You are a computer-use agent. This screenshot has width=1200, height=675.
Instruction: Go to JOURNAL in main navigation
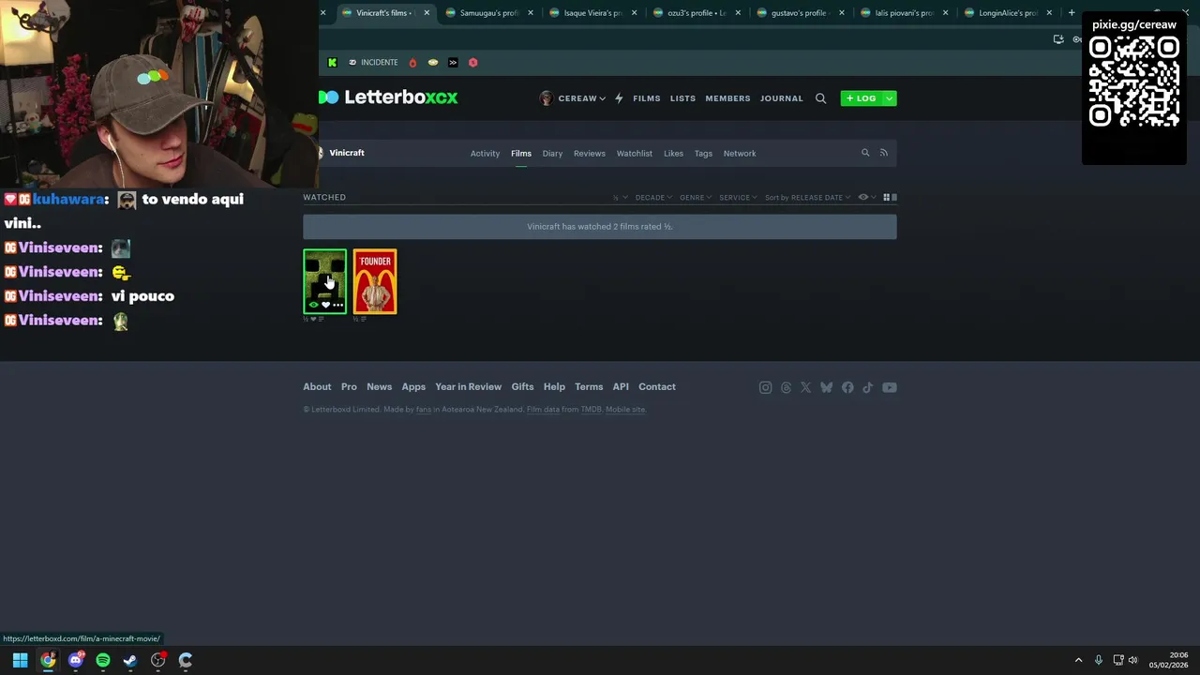point(782,98)
